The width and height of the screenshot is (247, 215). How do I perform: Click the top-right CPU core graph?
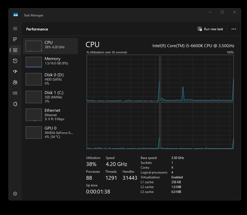coord(197,78)
